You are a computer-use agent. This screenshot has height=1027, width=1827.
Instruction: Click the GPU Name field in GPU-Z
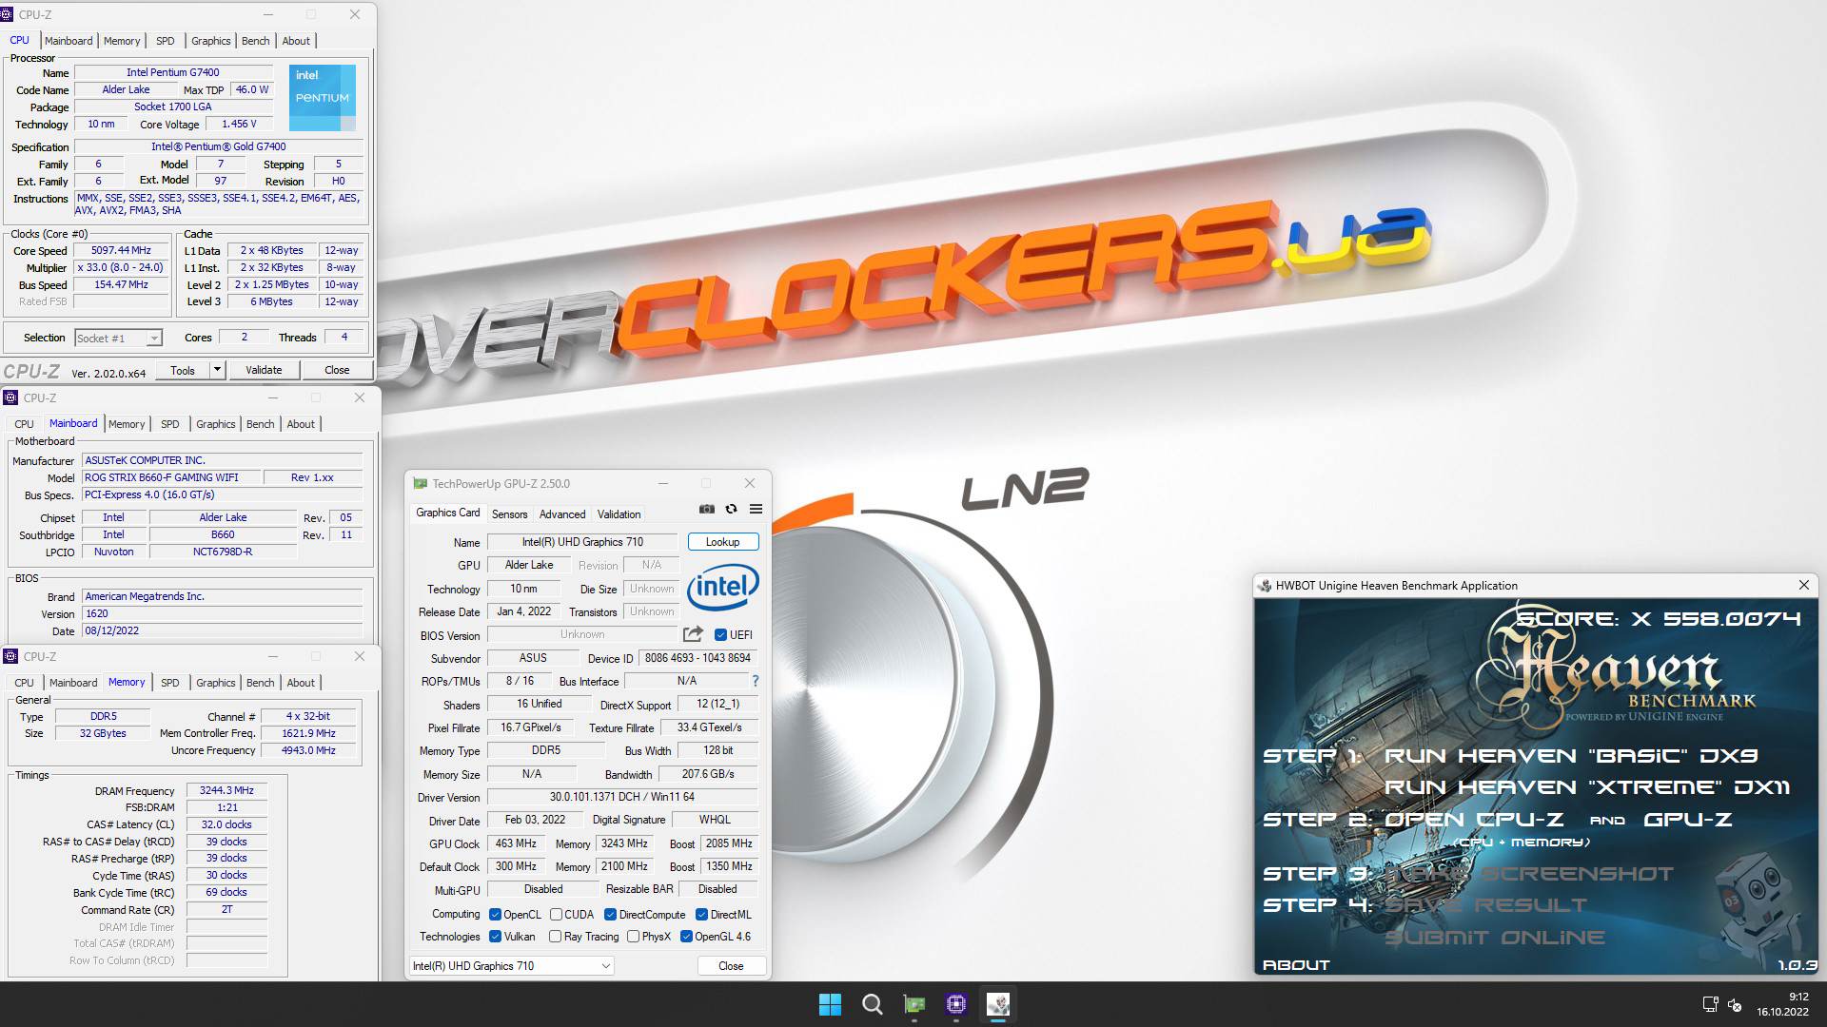(x=582, y=542)
